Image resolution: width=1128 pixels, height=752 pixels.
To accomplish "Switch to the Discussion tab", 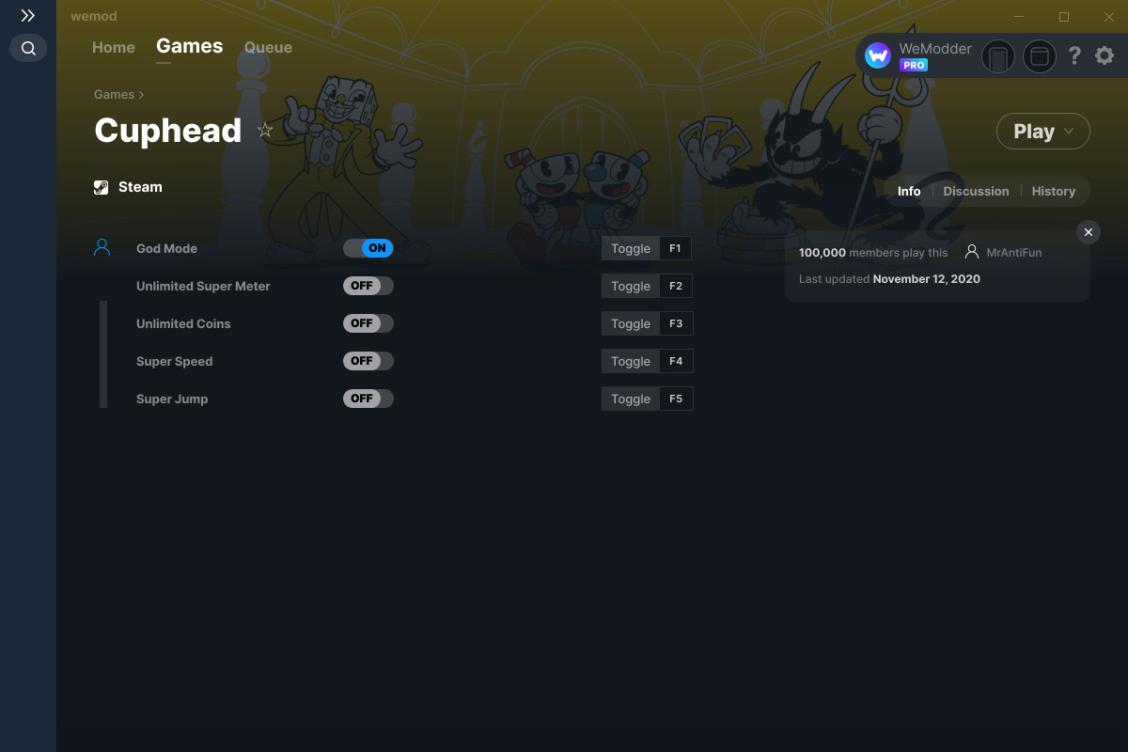I will [976, 191].
